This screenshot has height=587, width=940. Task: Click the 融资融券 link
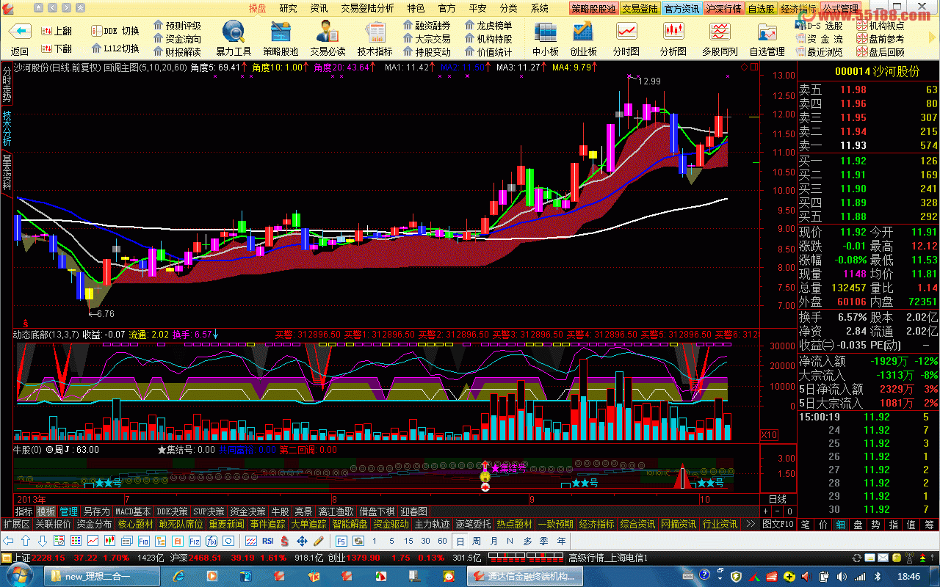pos(427,26)
